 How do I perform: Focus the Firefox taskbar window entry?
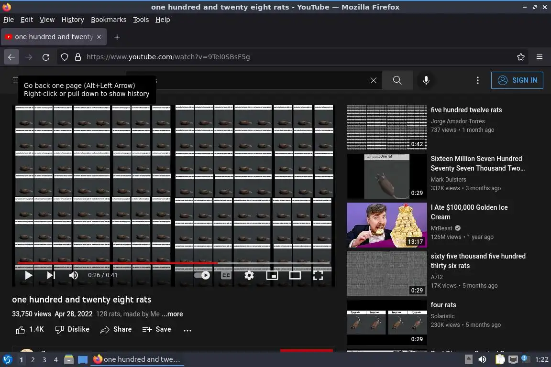[137, 359]
